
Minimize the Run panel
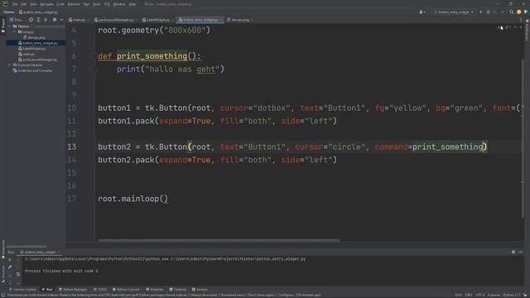tap(521, 252)
